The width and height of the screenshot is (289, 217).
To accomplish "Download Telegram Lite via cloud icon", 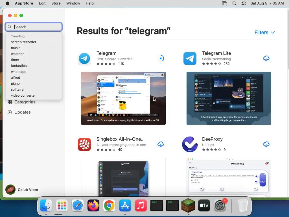I will (266, 58).
